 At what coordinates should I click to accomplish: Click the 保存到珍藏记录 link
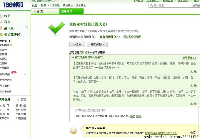132,37
